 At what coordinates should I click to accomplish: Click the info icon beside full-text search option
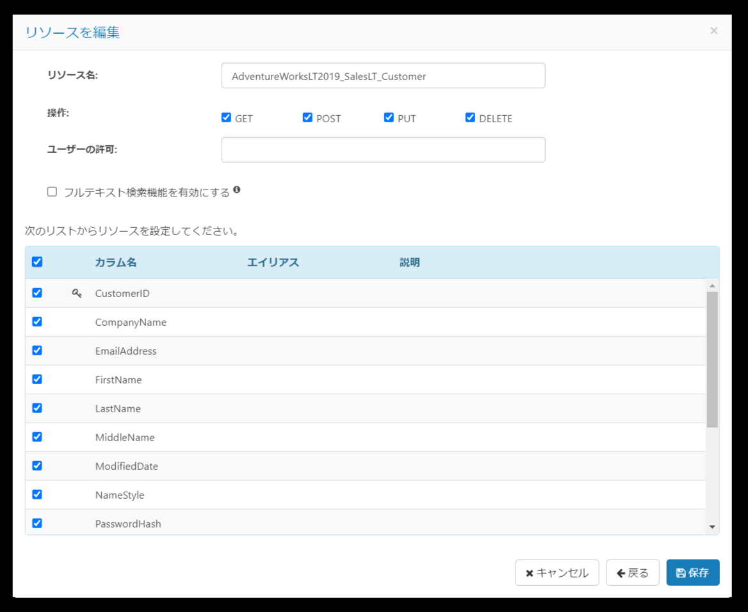coord(236,190)
